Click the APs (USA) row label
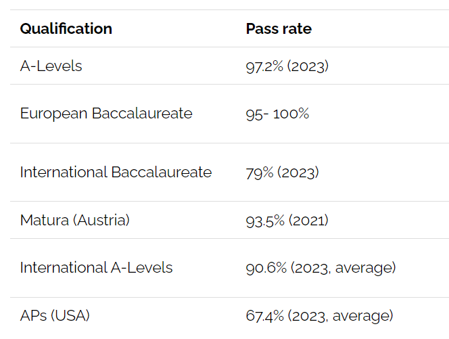Image resolution: width=449 pixels, height=339 pixels. (x=55, y=315)
